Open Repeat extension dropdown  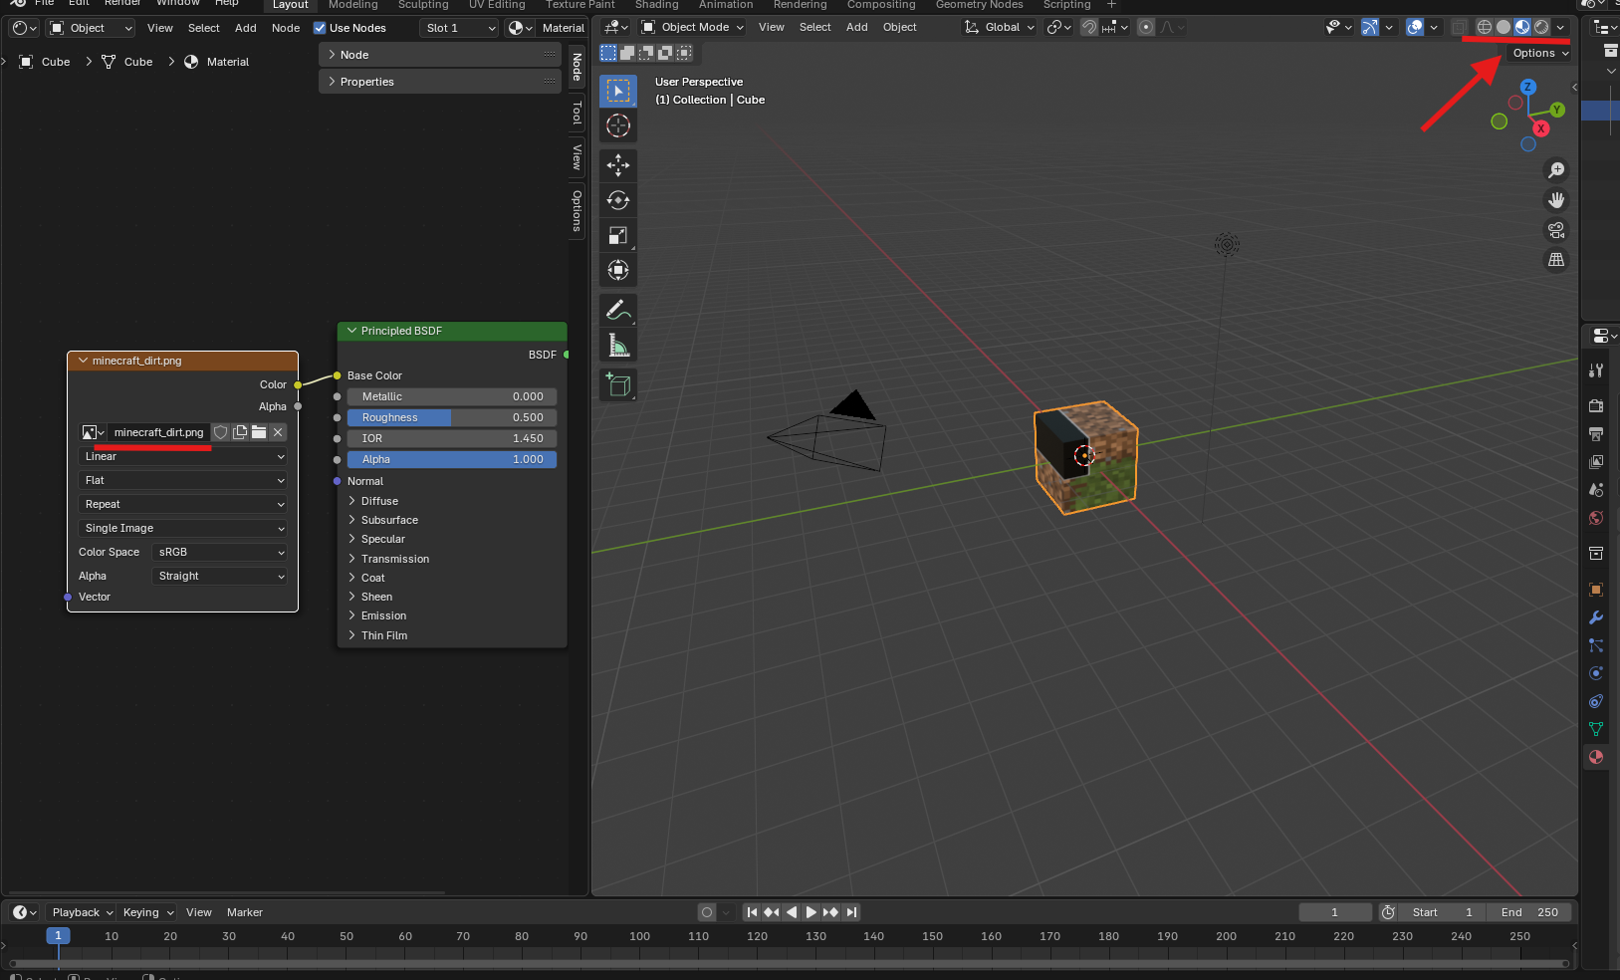[183, 504]
